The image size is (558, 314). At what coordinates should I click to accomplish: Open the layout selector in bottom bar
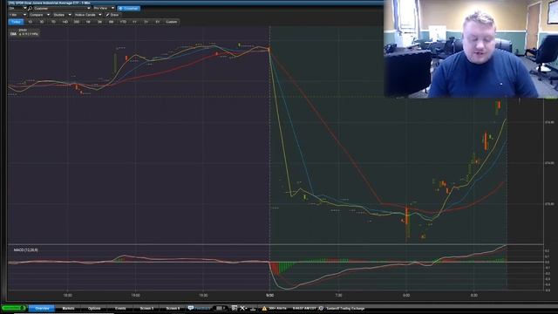(x=221, y=308)
